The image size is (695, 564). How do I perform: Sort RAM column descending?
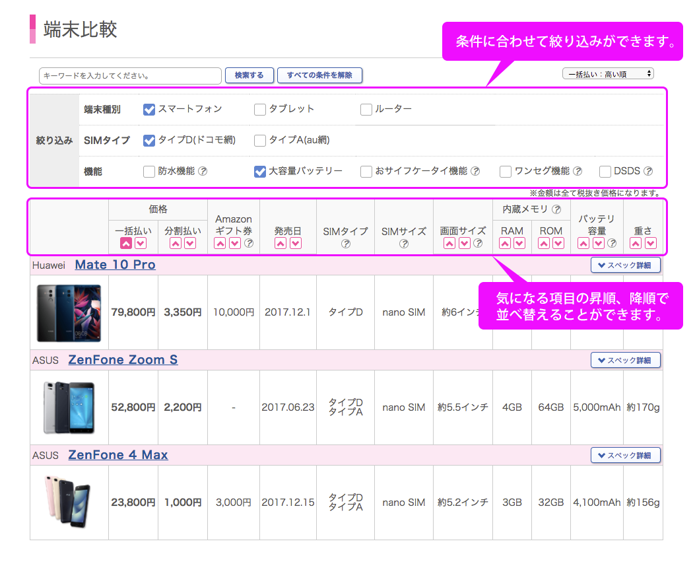point(519,243)
